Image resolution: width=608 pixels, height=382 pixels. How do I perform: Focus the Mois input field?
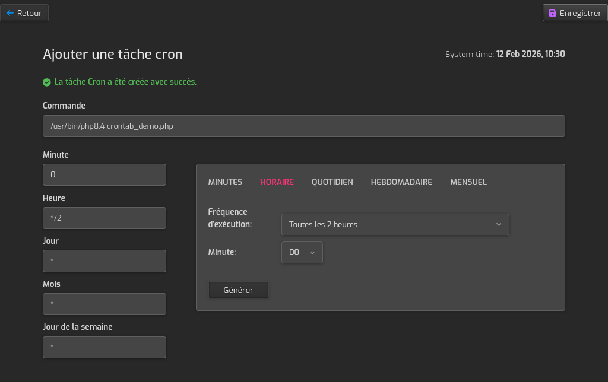[x=104, y=304]
